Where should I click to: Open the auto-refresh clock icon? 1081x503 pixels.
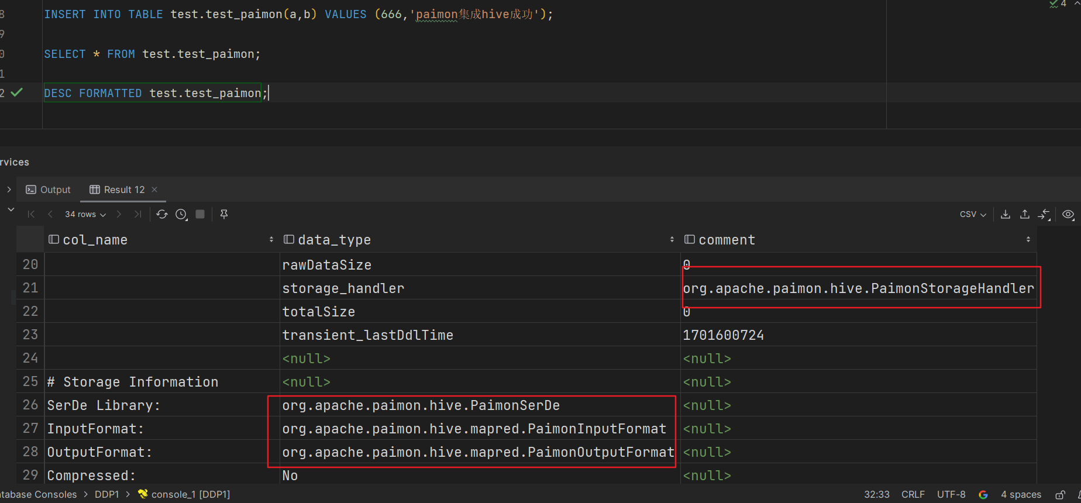[x=181, y=214]
